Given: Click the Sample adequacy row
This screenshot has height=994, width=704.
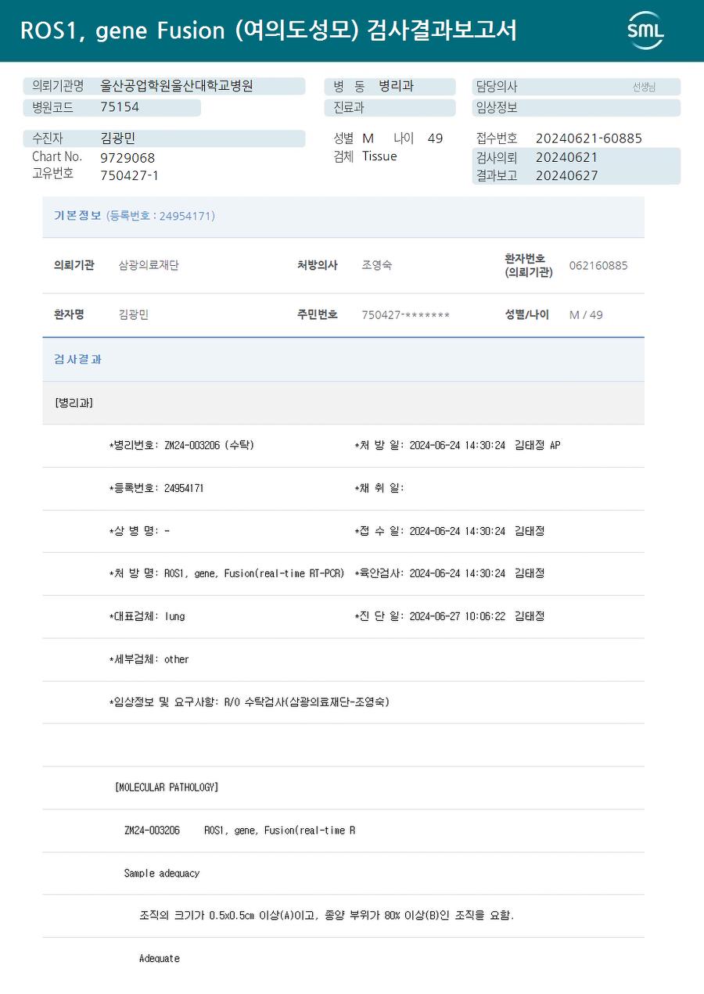Looking at the screenshot, I should [x=343, y=873].
